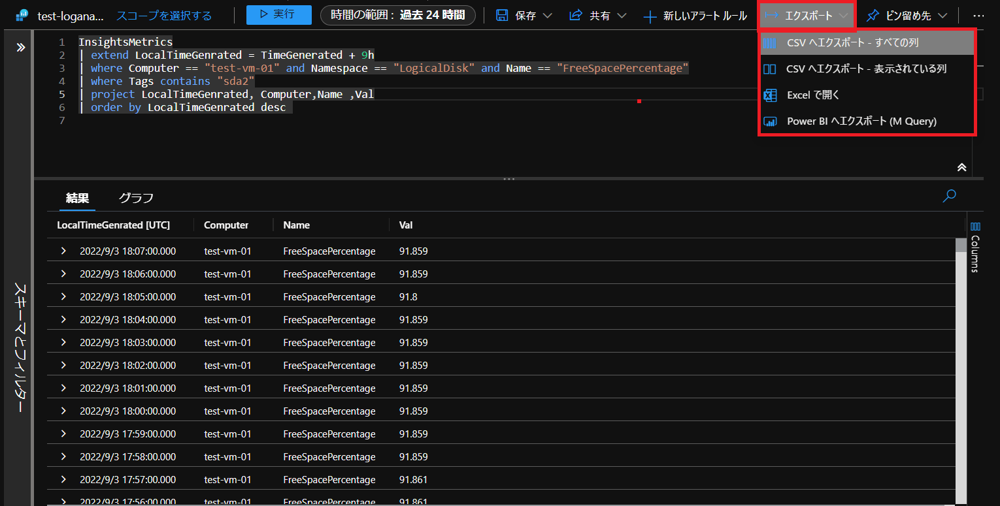Expand the 18:04:00.000 result row
Viewport: 1000px width, 506px height.
point(63,319)
